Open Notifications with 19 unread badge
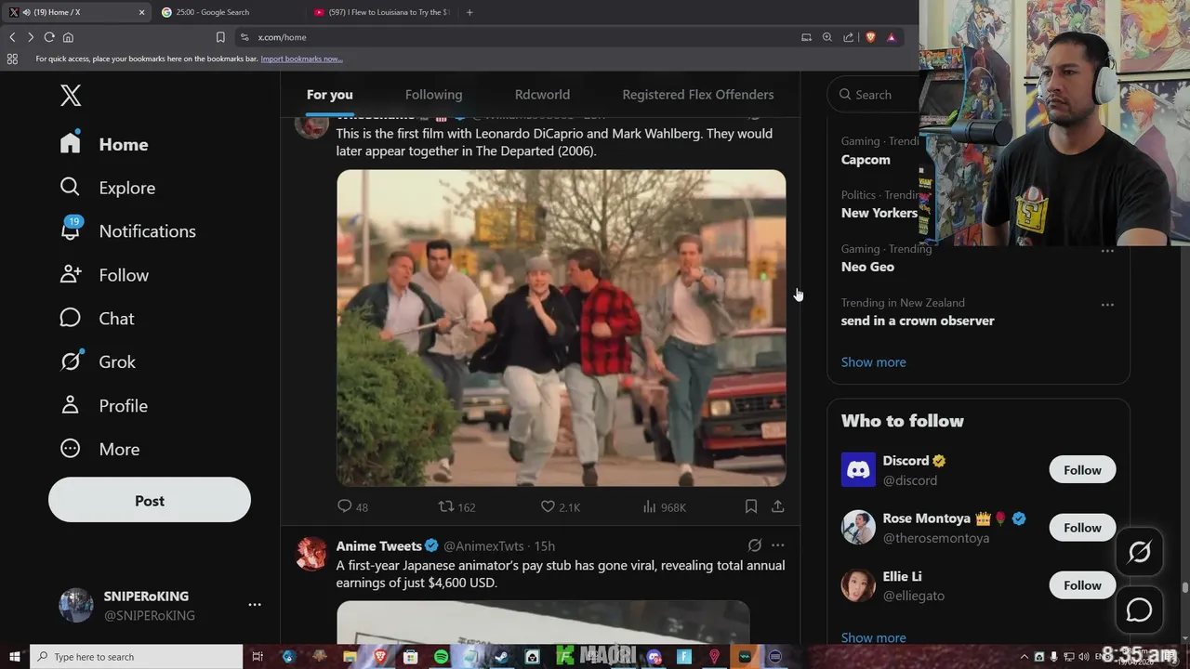 pyautogui.click(x=128, y=230)
